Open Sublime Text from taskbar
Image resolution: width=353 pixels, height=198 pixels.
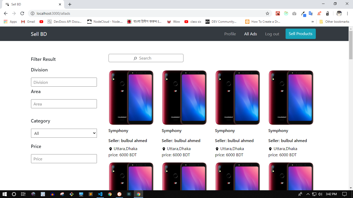pyautogui.click(x=91, y=194)
